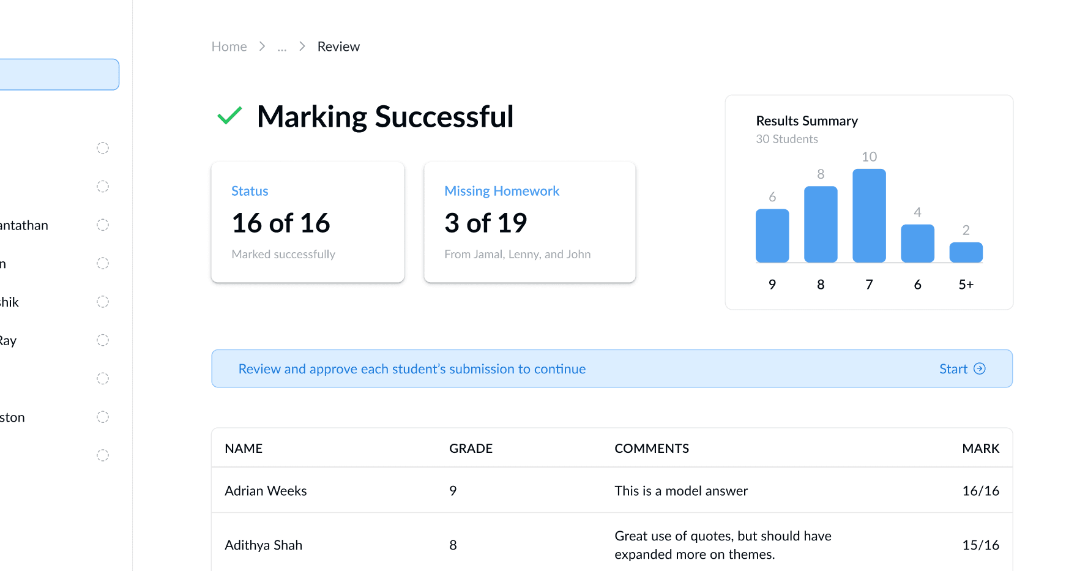Image resolution: width=1088 pixels, height=571 pixels.
Task: Select the Review breadcrumb item
Action: pyautogui.click(x=338, y=47)
